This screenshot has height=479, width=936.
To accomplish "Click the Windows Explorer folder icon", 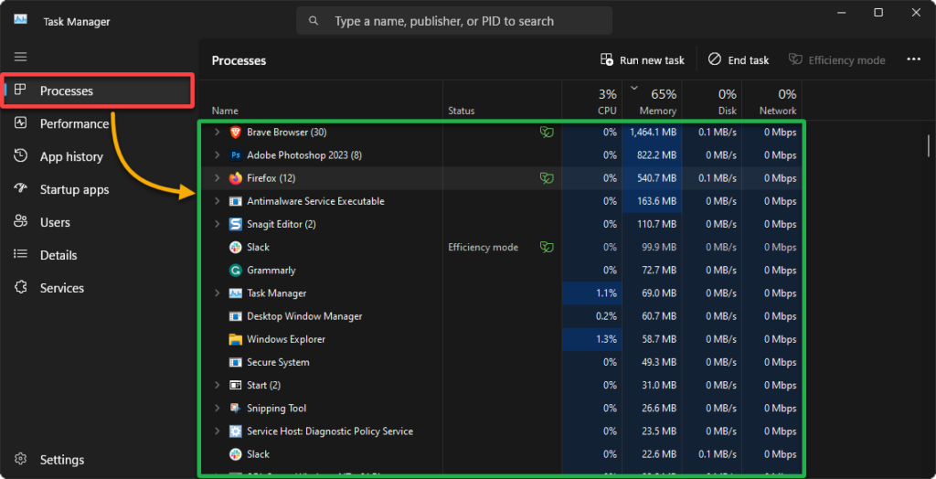I will coord(235,339).
